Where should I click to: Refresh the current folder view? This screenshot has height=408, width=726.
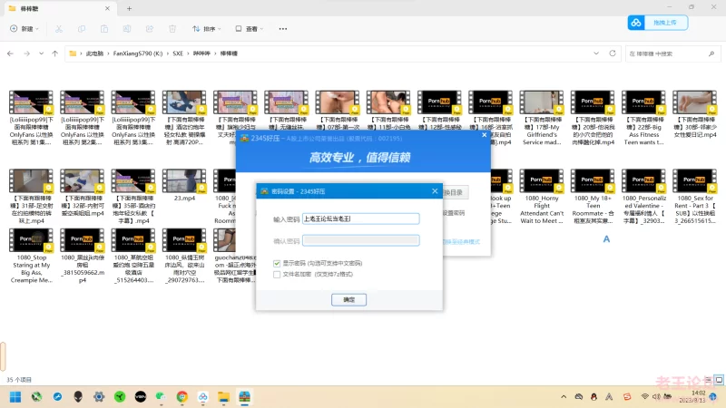click(612, 53)
